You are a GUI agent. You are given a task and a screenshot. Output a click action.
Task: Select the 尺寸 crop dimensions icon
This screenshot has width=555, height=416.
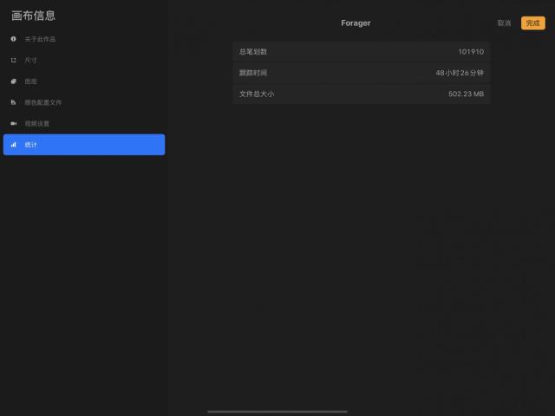coord(14,60)
